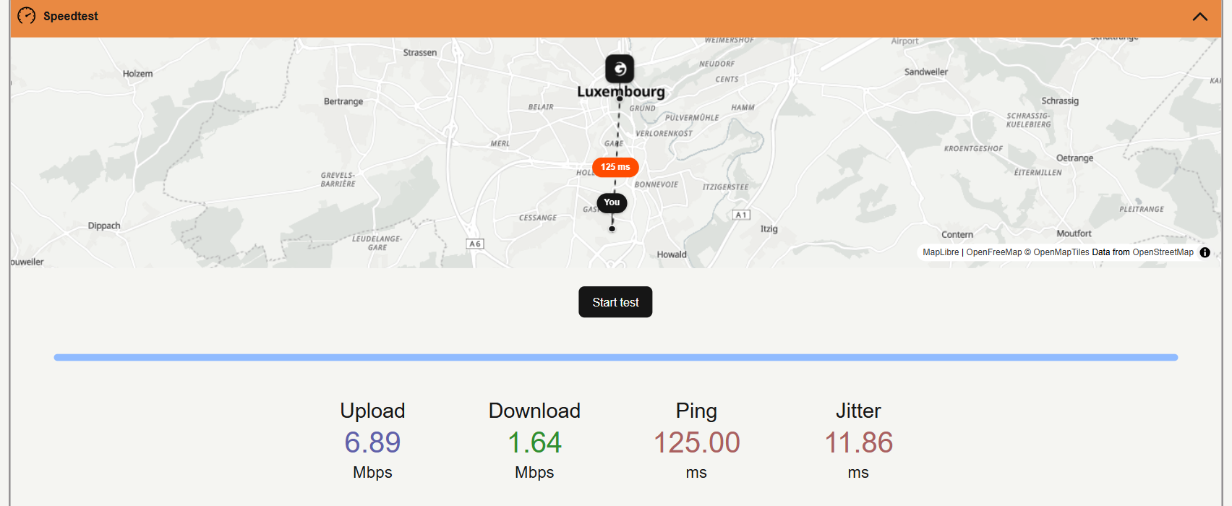1232x506 pixels.
Task: Open the MapLibre attribution link
Action: [941, 252]
